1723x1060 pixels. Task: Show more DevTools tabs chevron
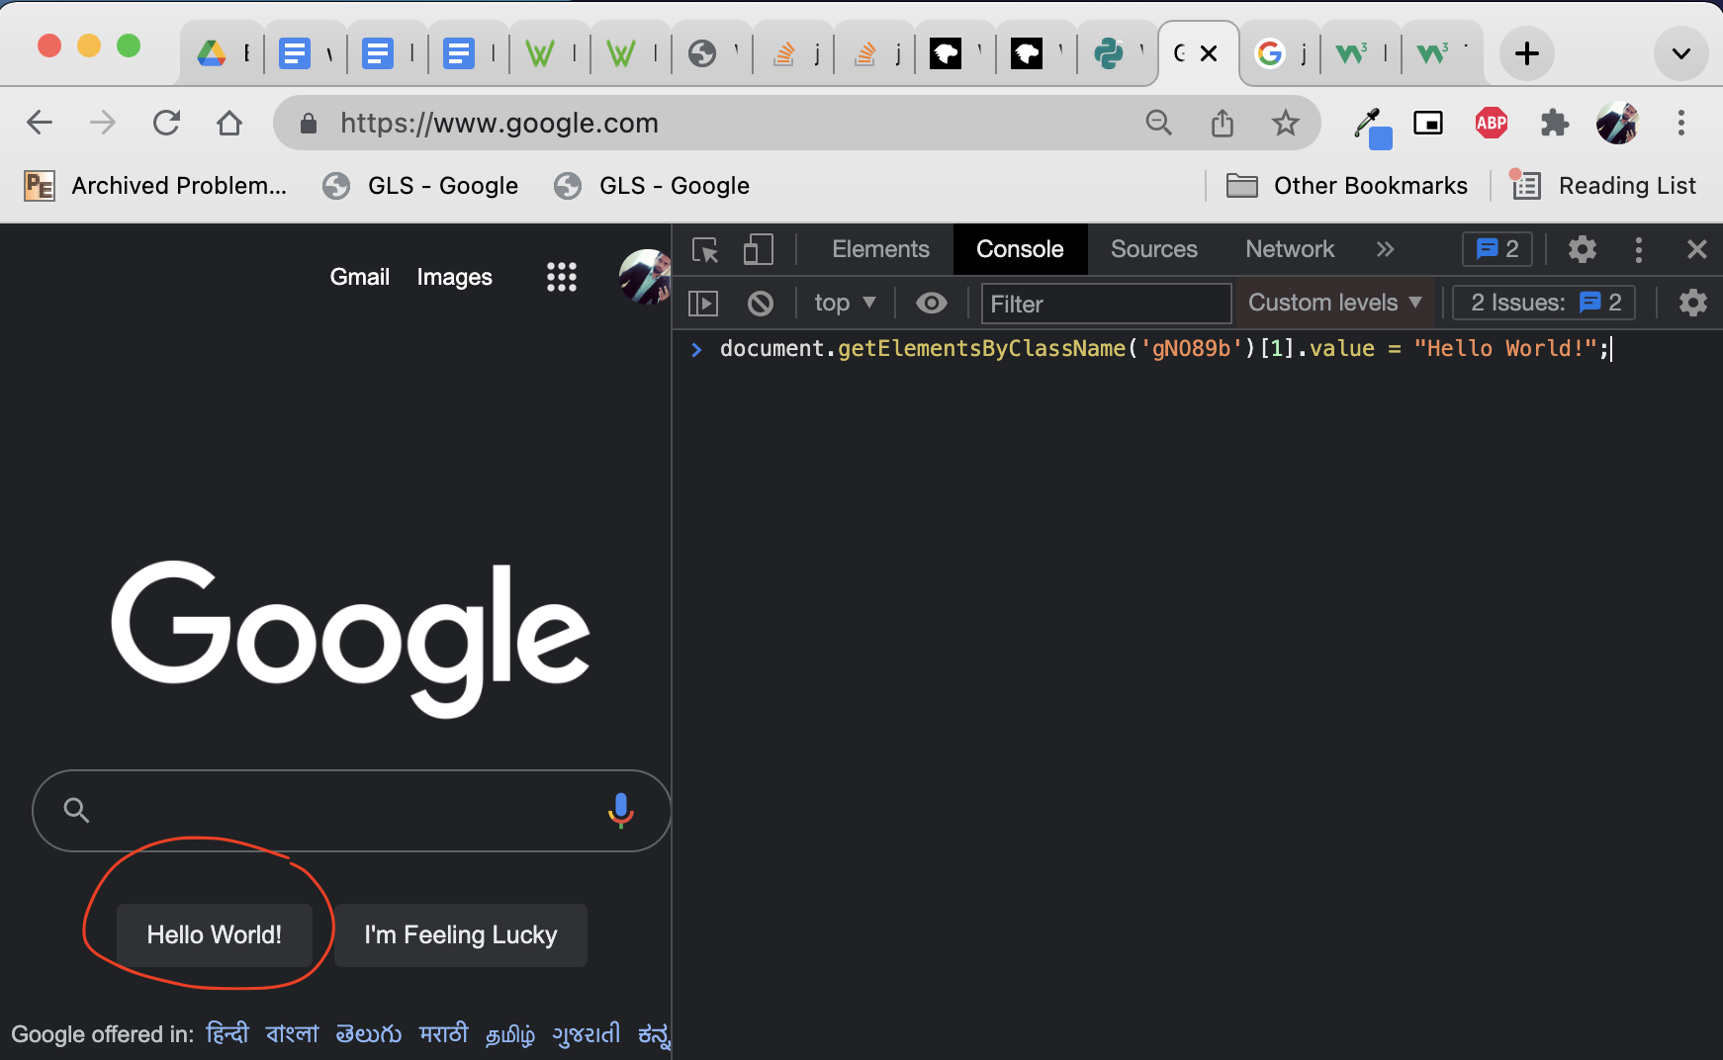[1385, 249]
